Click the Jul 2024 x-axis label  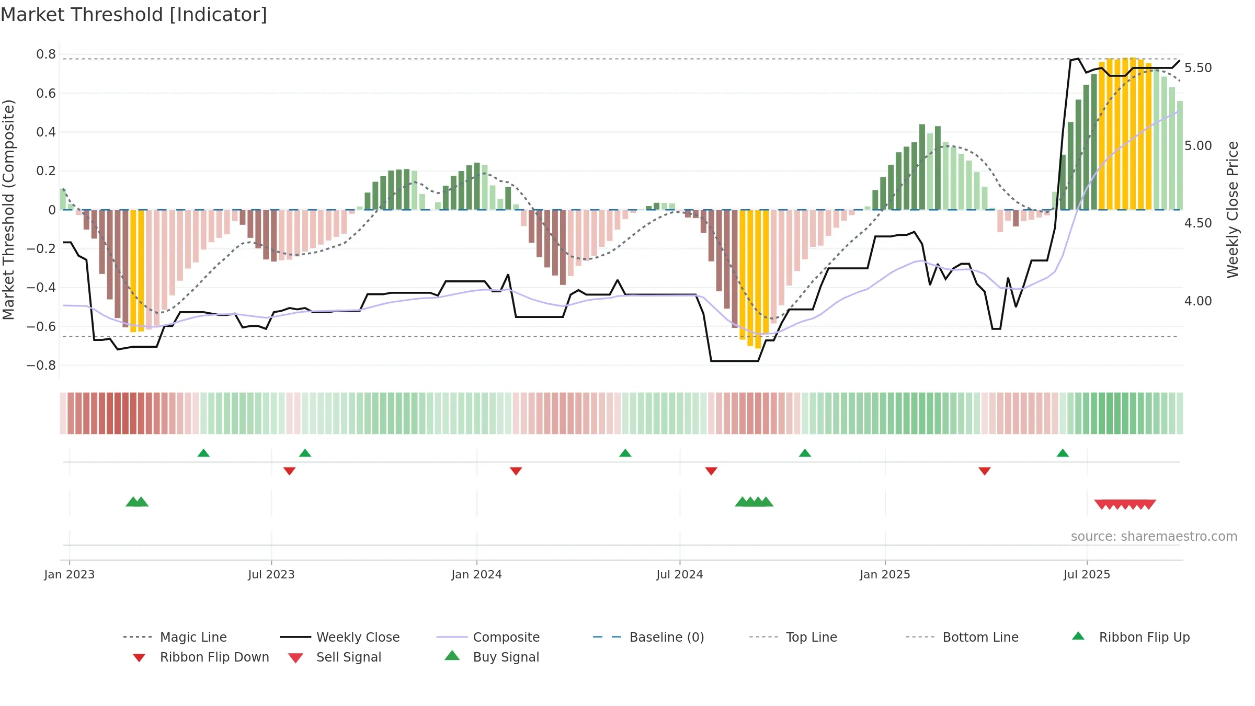pyautogui.click(x=680, y=574)
